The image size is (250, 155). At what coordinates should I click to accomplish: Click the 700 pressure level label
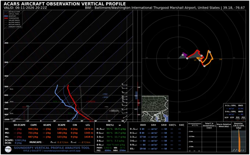(6, 102)
